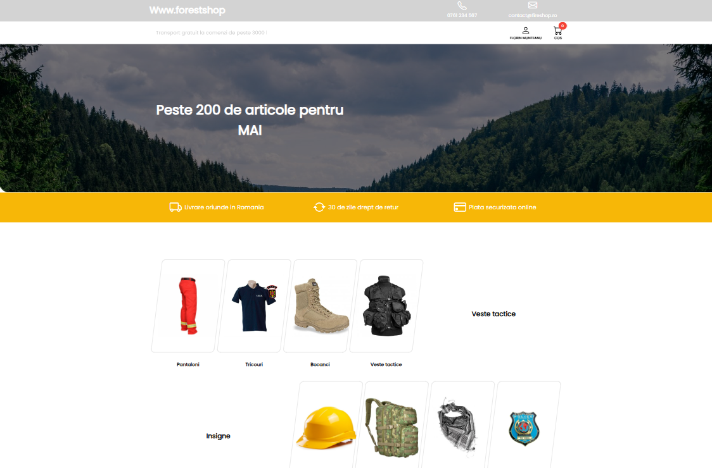
Task: Select the black tactical vest thumbnail
Action: point(386,305)
